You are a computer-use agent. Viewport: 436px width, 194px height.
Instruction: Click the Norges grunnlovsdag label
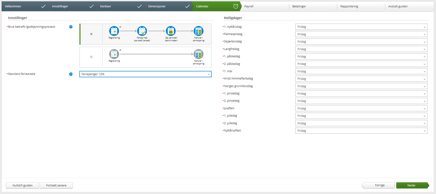(238, 86)
